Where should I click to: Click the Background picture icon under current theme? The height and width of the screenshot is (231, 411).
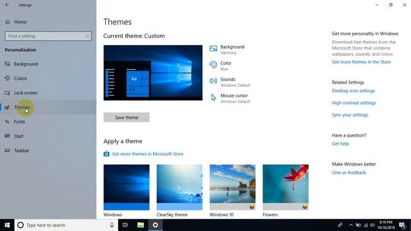click(213, 49)
